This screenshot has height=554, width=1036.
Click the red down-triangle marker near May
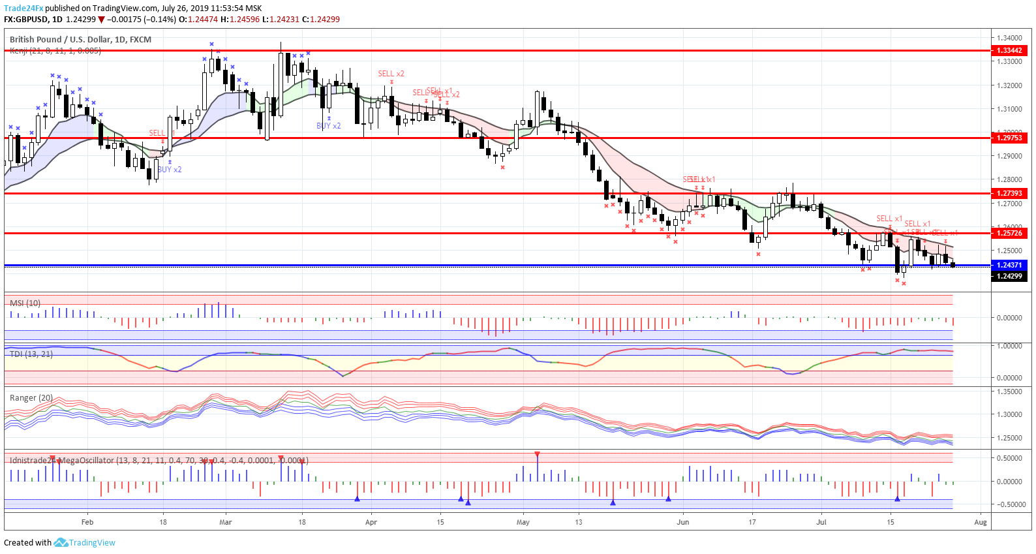537,454
